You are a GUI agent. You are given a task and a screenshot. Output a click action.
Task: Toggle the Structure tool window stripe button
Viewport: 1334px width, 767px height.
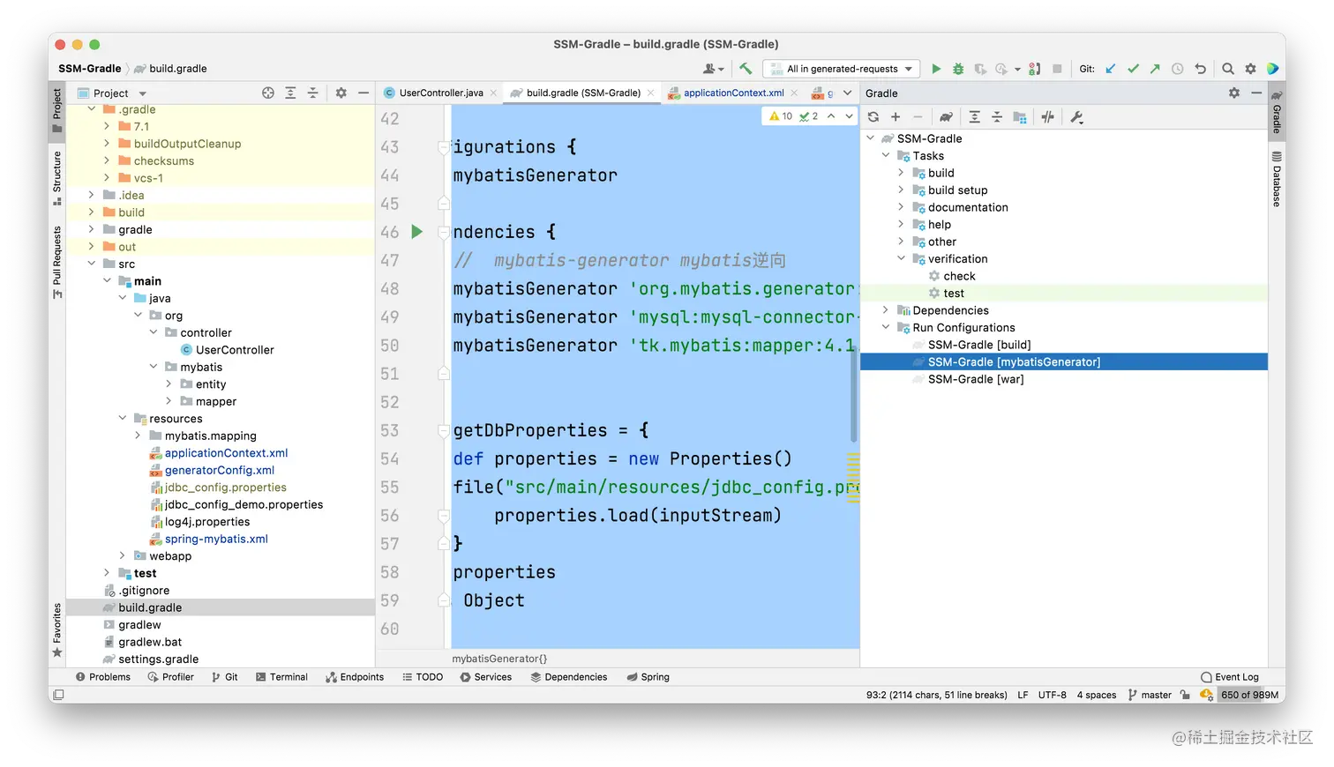click(57, 177)
